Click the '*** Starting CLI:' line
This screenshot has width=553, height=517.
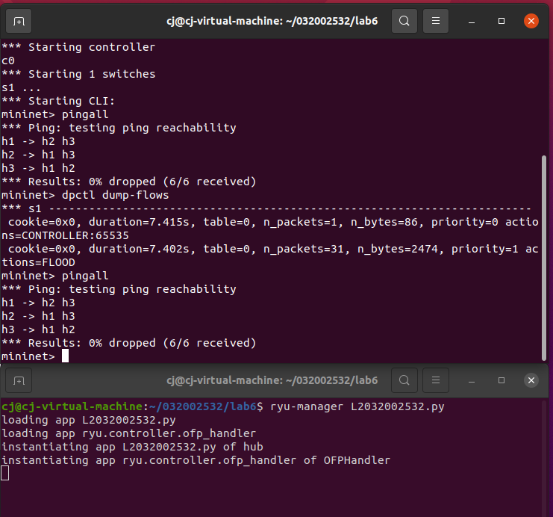[x=58, y=101]
